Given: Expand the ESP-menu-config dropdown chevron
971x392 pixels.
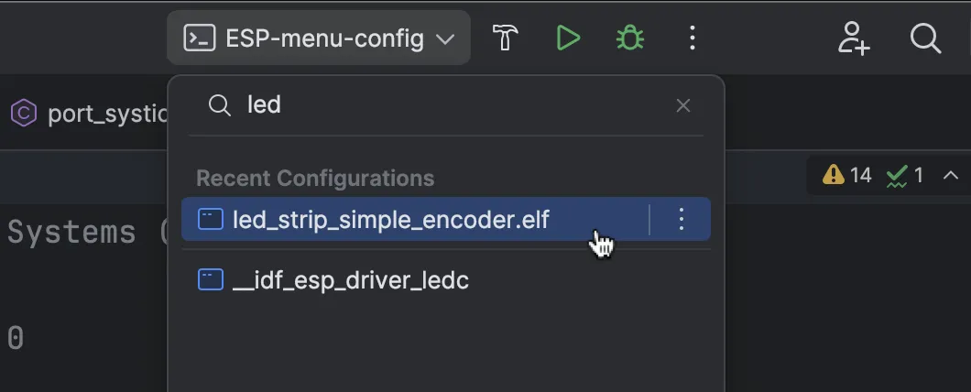Looking at the screenshot, I should point(445,39).
